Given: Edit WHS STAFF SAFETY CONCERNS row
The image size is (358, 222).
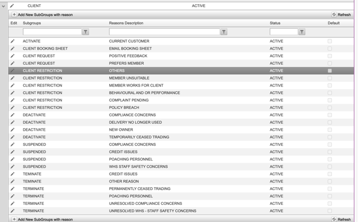Looking at the screenshot, I should pyautogui.click(x=13, y=166).
